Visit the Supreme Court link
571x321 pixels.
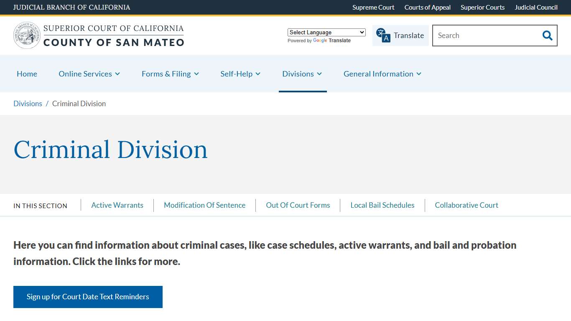pyautogui.click(x=373, y=7)
